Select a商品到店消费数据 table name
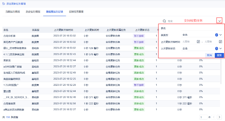Image resolution: width=225 pixels, height=121 pixels. (x=14, y=110)
